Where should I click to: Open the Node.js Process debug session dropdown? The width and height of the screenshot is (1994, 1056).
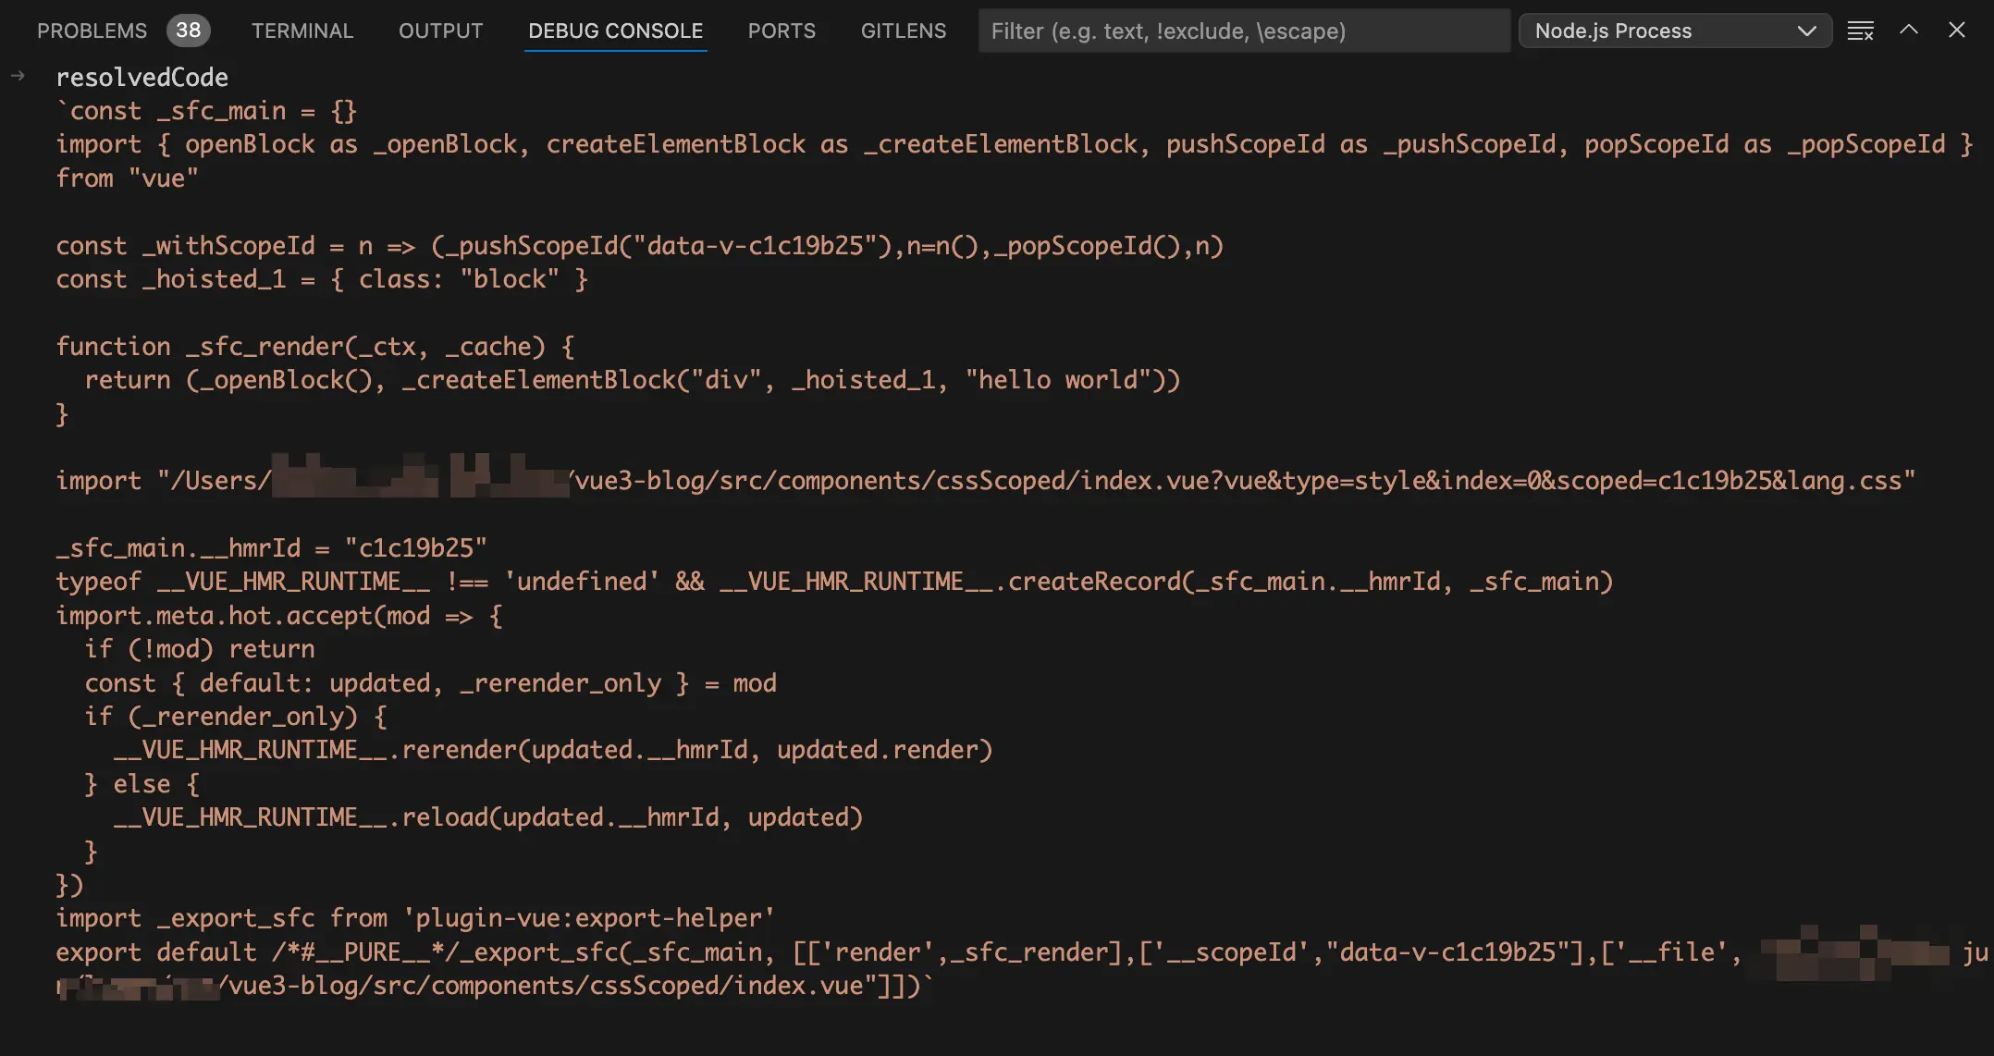(x=1674, y=31)
